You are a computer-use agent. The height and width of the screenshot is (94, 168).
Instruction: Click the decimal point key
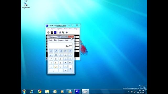(x=61, y=71)
